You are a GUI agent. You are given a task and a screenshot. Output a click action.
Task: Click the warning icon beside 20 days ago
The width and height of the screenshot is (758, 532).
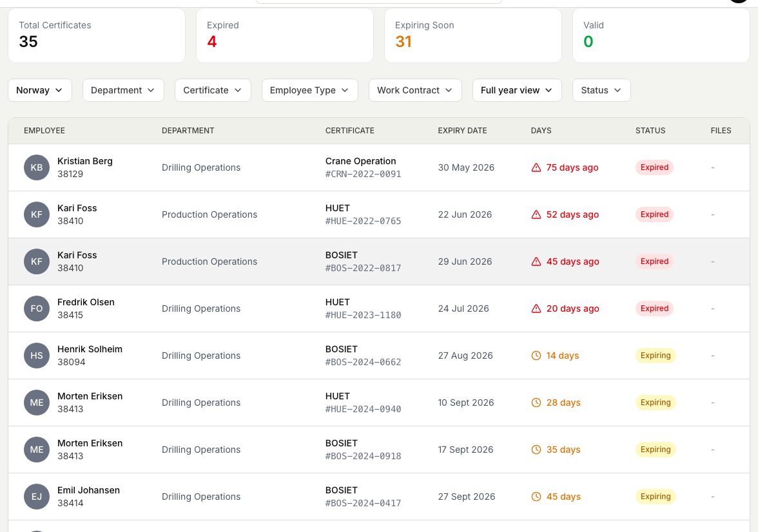tap(536, 309)
